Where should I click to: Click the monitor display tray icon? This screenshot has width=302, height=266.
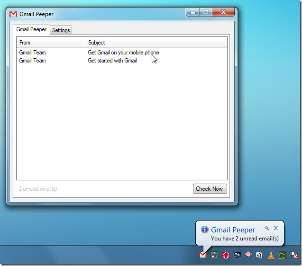coord(237,255)
